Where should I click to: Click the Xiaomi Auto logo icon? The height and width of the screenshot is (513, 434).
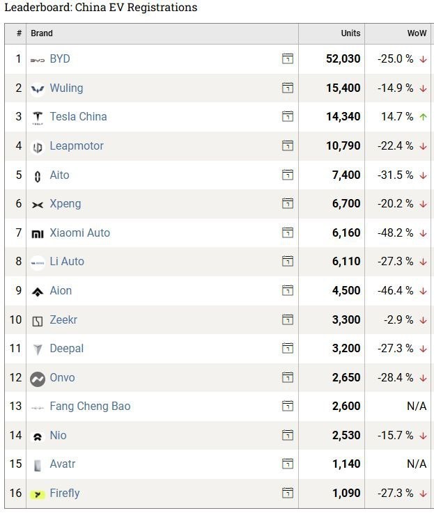coord(38,234)
